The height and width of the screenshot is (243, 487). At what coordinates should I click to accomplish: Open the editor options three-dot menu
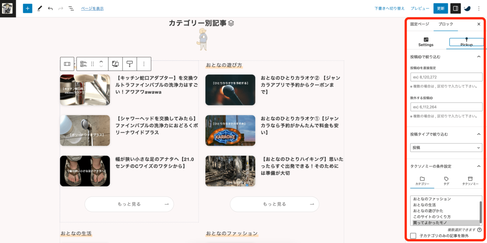click(479, 8)
